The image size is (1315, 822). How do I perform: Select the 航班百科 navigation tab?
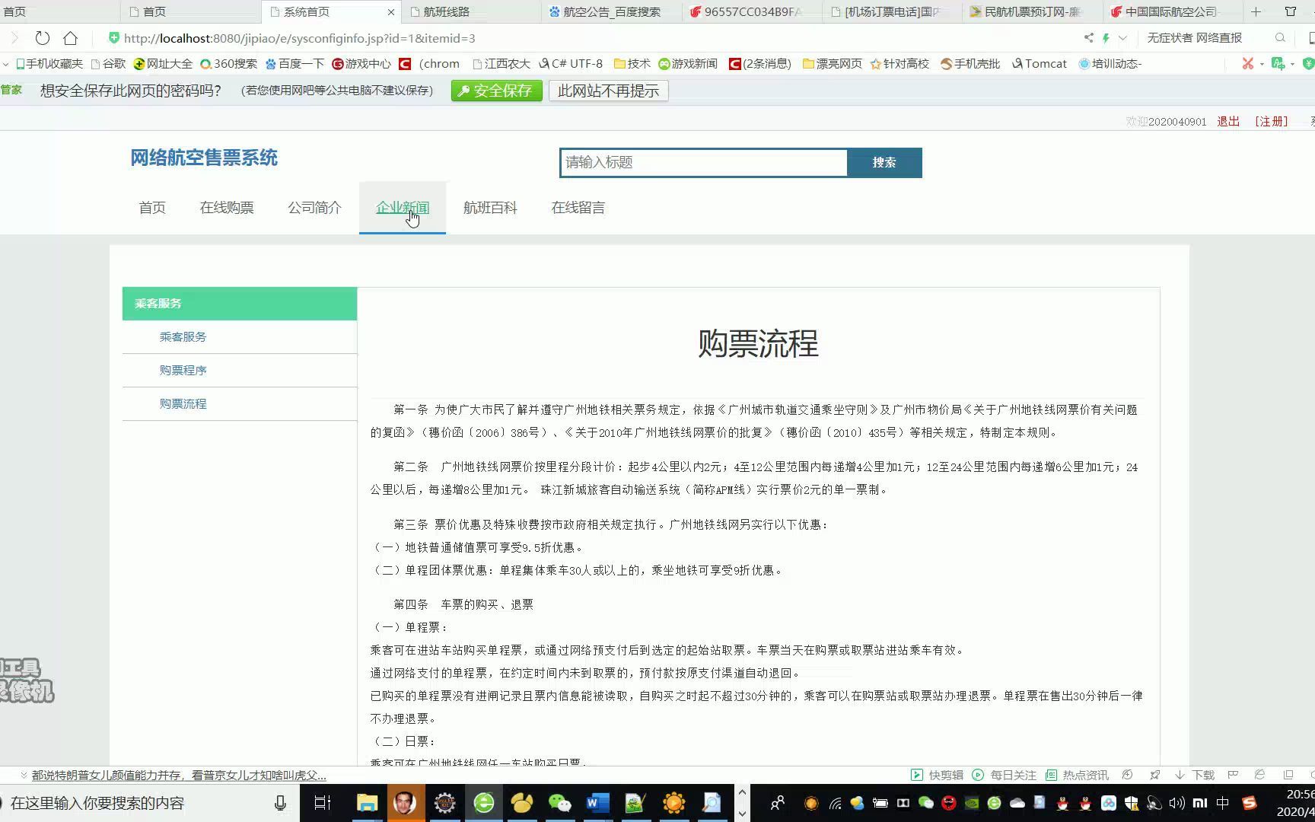(490, 208)
